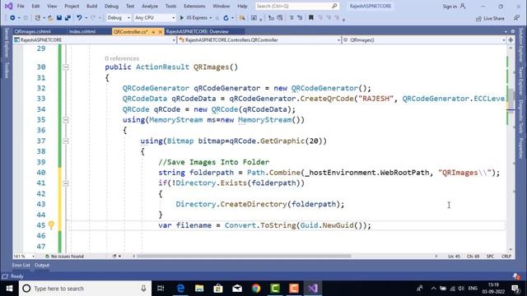Click the 0 references CodeLens link
This screenshot has height=296, width=527.
click(122, 58)
